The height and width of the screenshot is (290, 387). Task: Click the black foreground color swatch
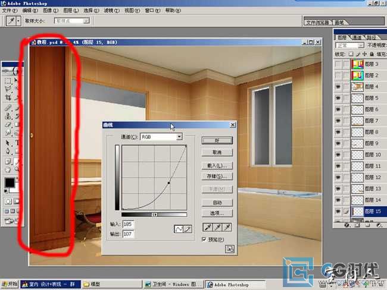point(10,182)
